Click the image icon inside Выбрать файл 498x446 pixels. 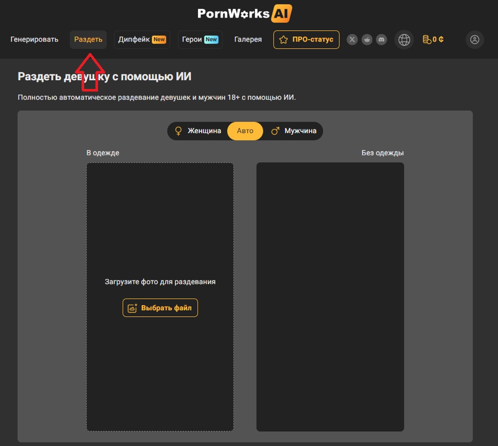tap(132, 308)
